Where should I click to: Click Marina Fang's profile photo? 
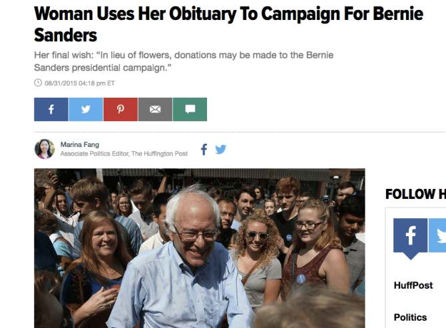click(x=45, y=148)
